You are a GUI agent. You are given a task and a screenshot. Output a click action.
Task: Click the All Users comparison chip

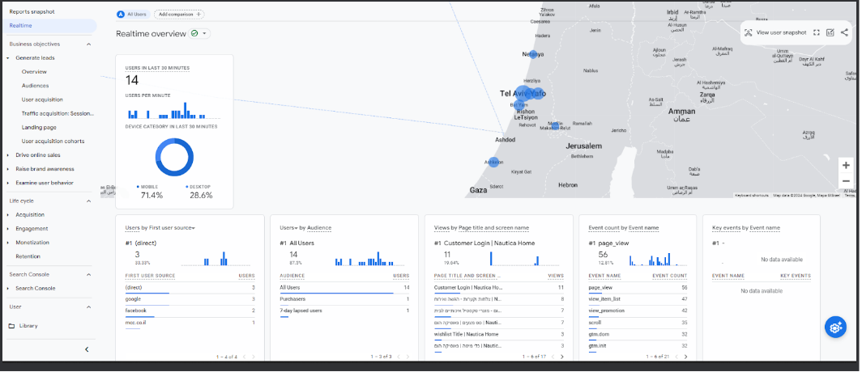[x=133, y=15]
